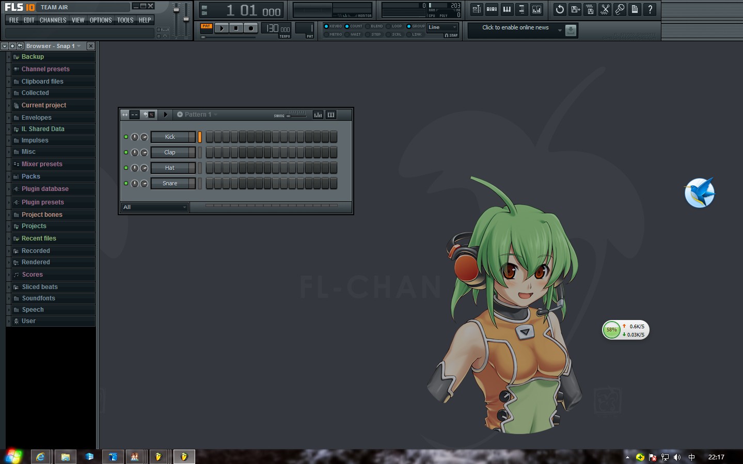This screenshot has height=464, width=743.
Task: Click the Hat channel button
Action: pos(173,168)
